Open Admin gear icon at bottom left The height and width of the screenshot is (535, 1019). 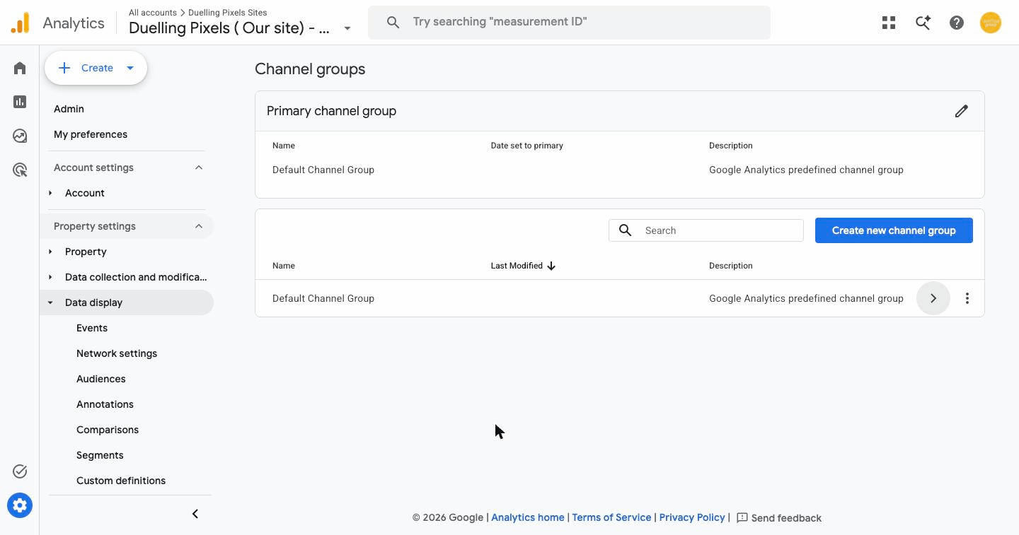coord(20,505)
